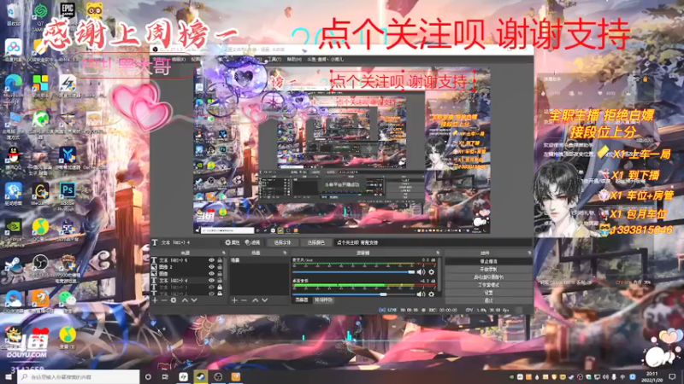Lock the 图像 2 source
The image size is (684, 384).
(x=220, y=267)
